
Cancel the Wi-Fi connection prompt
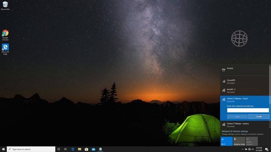point(259,117)
